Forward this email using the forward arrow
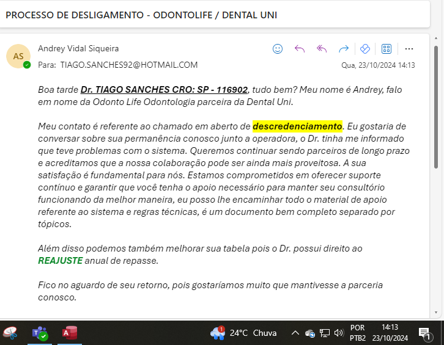The width and height of the screenshot is (444, 345). coord(344,49)
